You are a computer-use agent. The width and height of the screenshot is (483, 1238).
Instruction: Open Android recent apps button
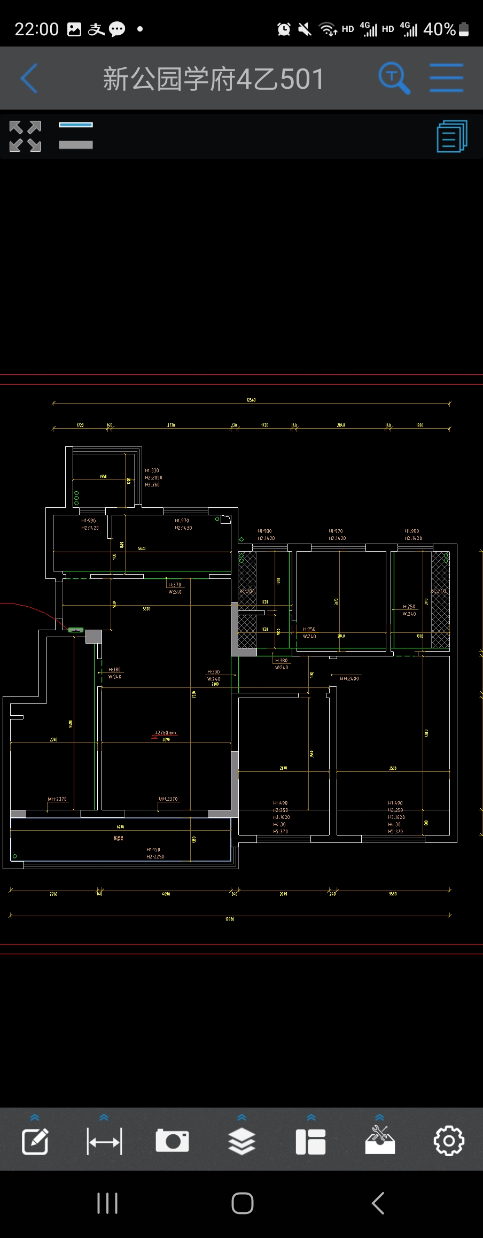tap(107, 1203)
